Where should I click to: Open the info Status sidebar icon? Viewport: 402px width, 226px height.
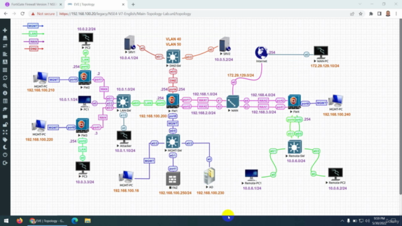click(5, 93)
